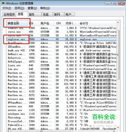Click the adb fork-server server command line
Screen dimensions: 126x132
pos(95,50)
